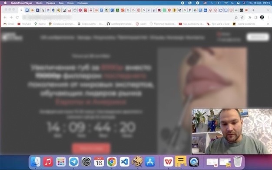This screenshot has height=170, width=272.
Task: Open the Apple menu
Action: pos(5,3)
